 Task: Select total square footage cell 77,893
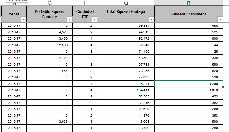pyautogui.click(x=126, y=77)
